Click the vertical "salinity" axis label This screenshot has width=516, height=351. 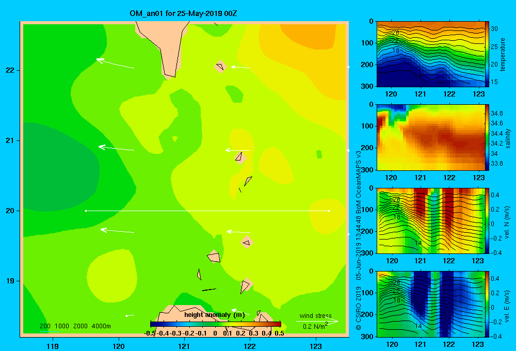tap(508, 138)
